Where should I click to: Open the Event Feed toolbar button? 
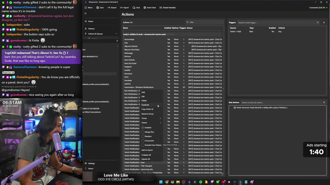tap(150, 8)
